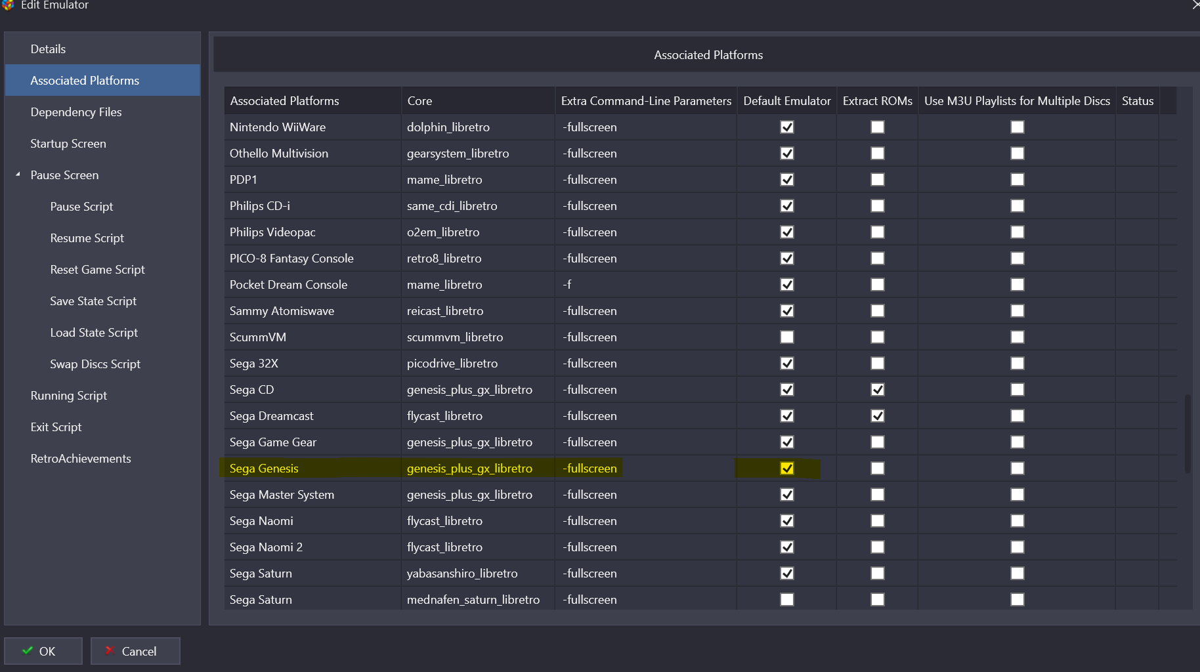Edit the Pocket Dream Console -f parameter
This screenshot has height=672, width=1200.
pyautogui.click(x=646, y=285)
